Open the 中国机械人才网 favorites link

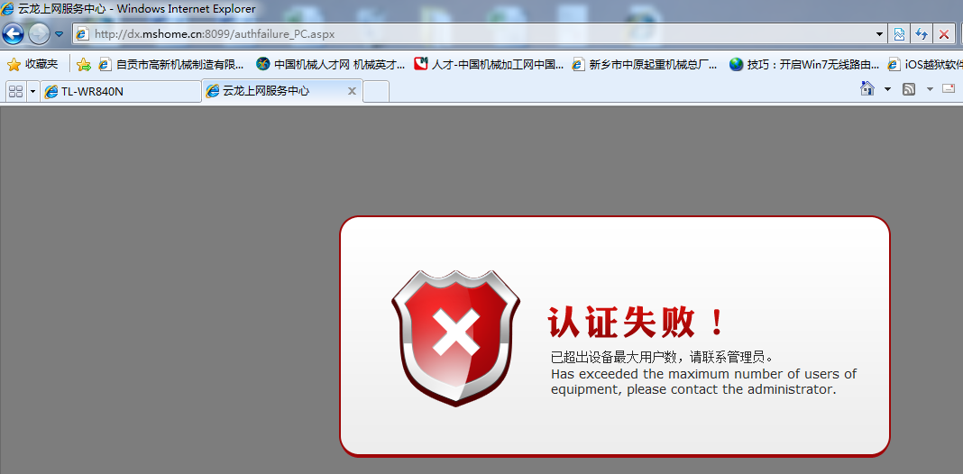click(330, 64)
